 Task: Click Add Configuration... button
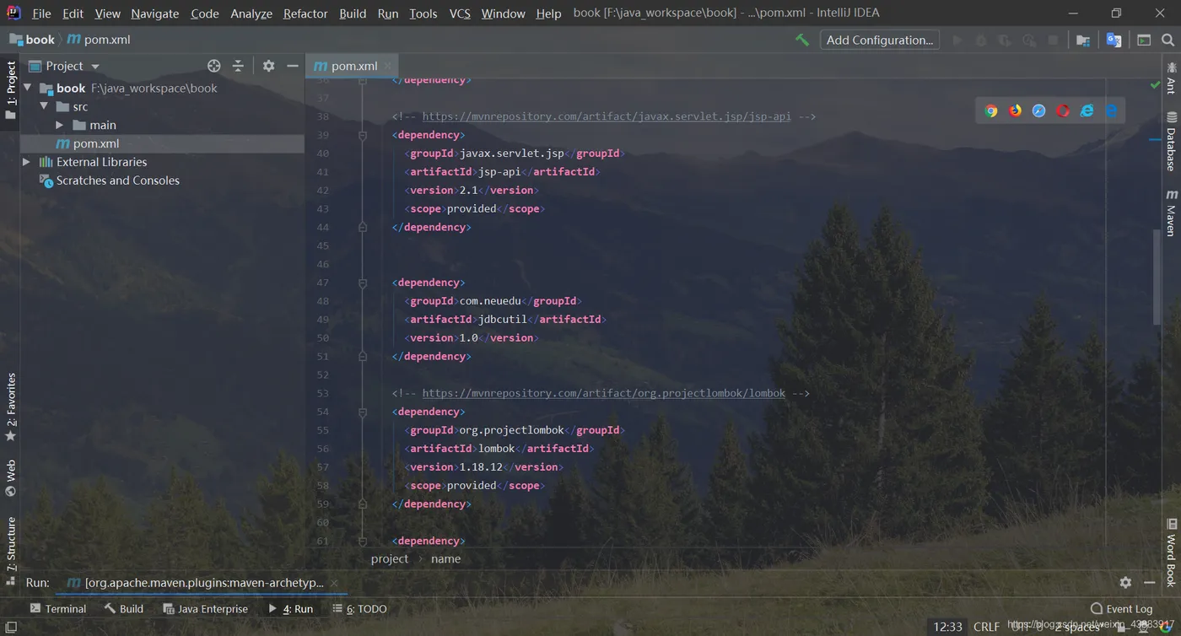pos(880,40)
